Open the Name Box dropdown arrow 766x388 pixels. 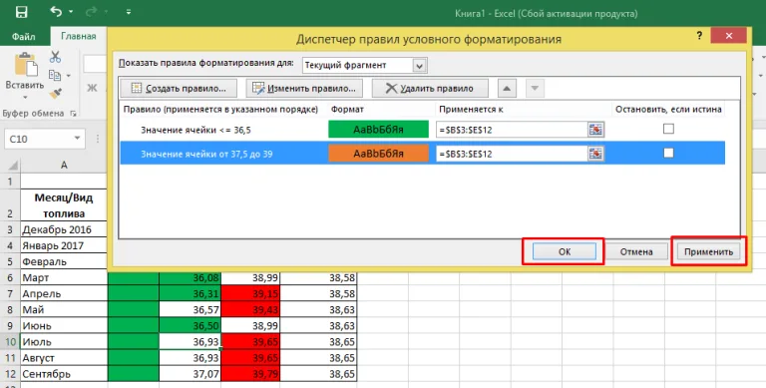(x=77, y=139)
